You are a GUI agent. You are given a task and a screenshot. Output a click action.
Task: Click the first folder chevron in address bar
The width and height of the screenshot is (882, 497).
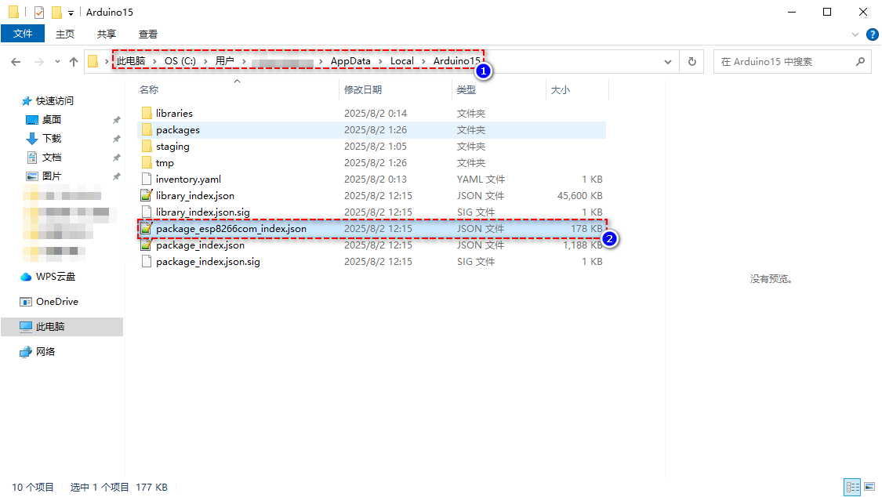point(107,61)
